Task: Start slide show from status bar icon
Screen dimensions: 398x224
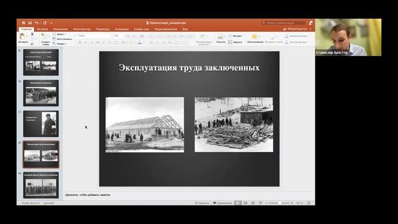Action: [x=260, y=203]
